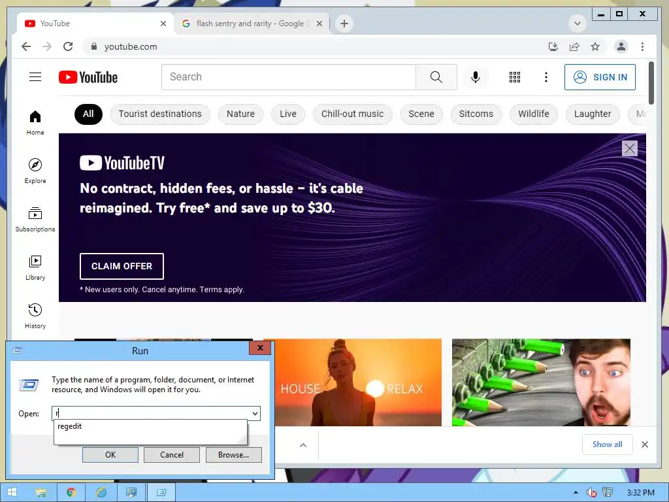Click the Run dialog Open text field
Viewport: 669px width, 502px height.
point(151,413)
